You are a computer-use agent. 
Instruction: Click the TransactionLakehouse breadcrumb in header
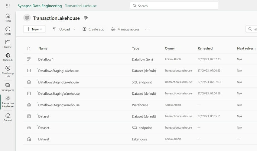pos(81,6)
